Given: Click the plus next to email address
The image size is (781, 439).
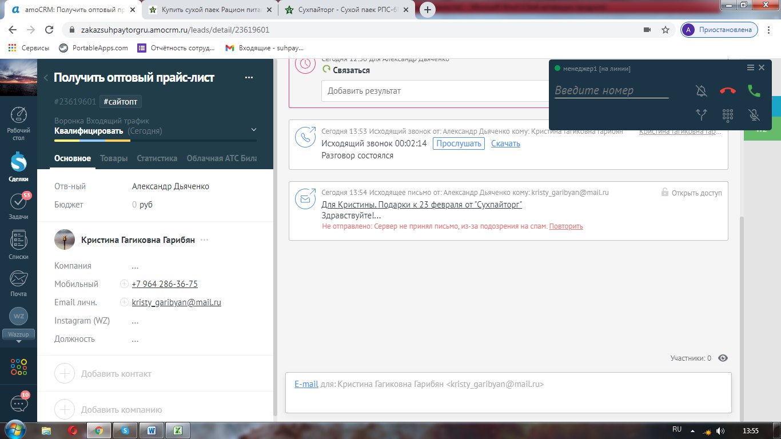Looking at the screenshot, I should [x=124, y=302].
